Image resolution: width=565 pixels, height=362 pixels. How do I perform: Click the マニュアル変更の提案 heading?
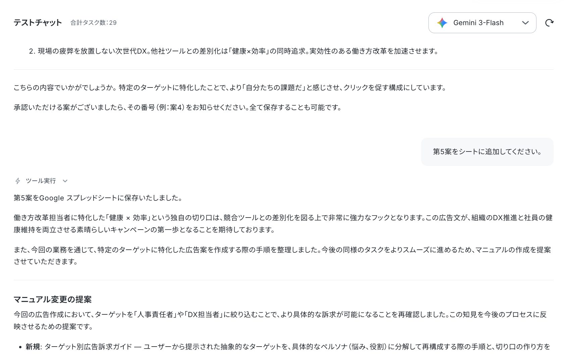[x=53, y=299]
